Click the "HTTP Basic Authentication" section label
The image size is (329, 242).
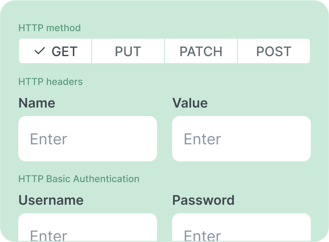(79, 179)
